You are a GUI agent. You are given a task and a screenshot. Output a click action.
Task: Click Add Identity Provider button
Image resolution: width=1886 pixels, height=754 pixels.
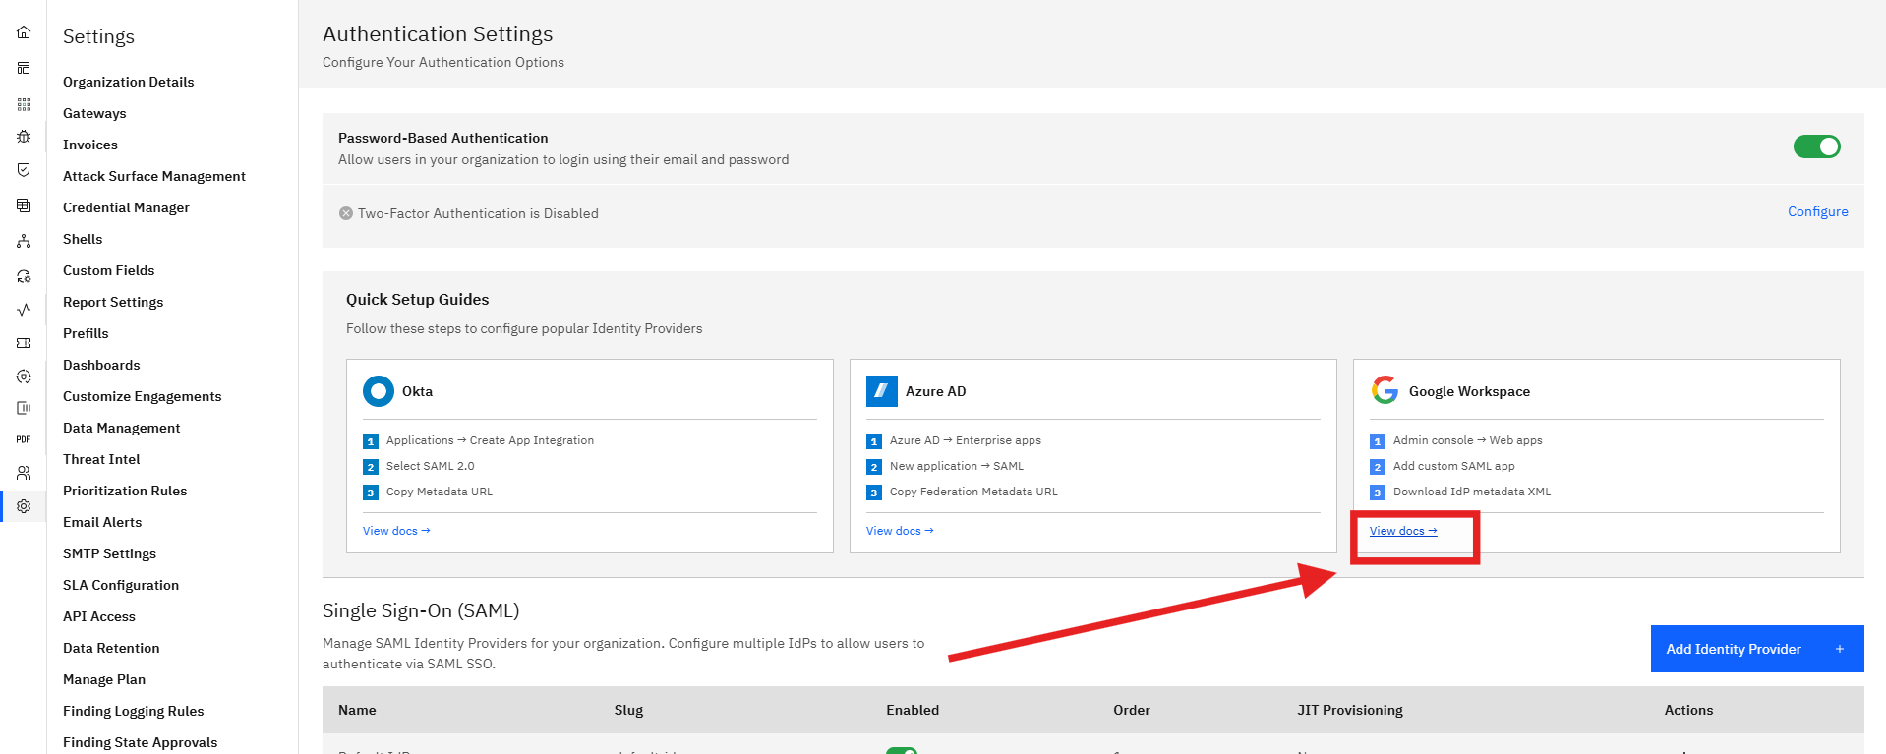click(1756, 649)
